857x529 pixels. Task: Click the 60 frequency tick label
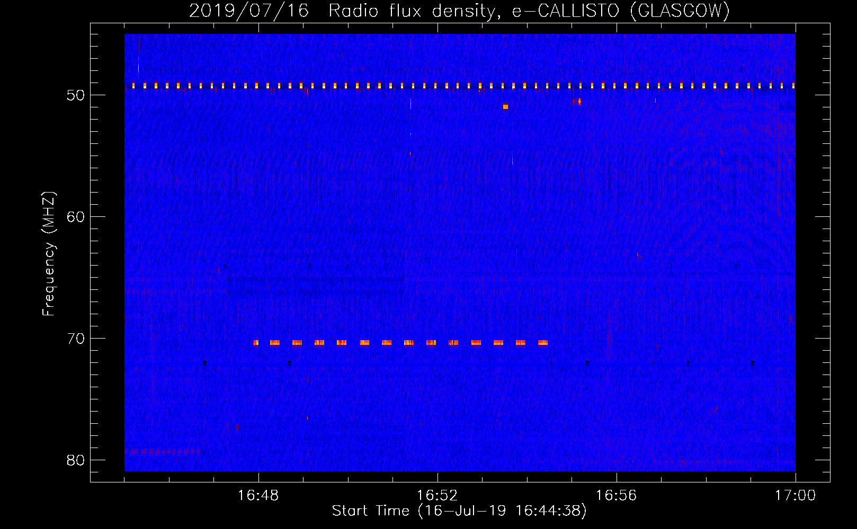coord(76,217)
